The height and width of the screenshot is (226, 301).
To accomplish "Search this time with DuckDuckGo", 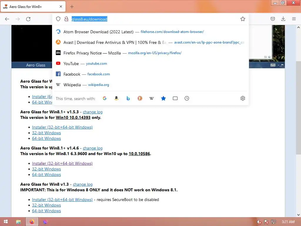I will (x=140, y=98).
